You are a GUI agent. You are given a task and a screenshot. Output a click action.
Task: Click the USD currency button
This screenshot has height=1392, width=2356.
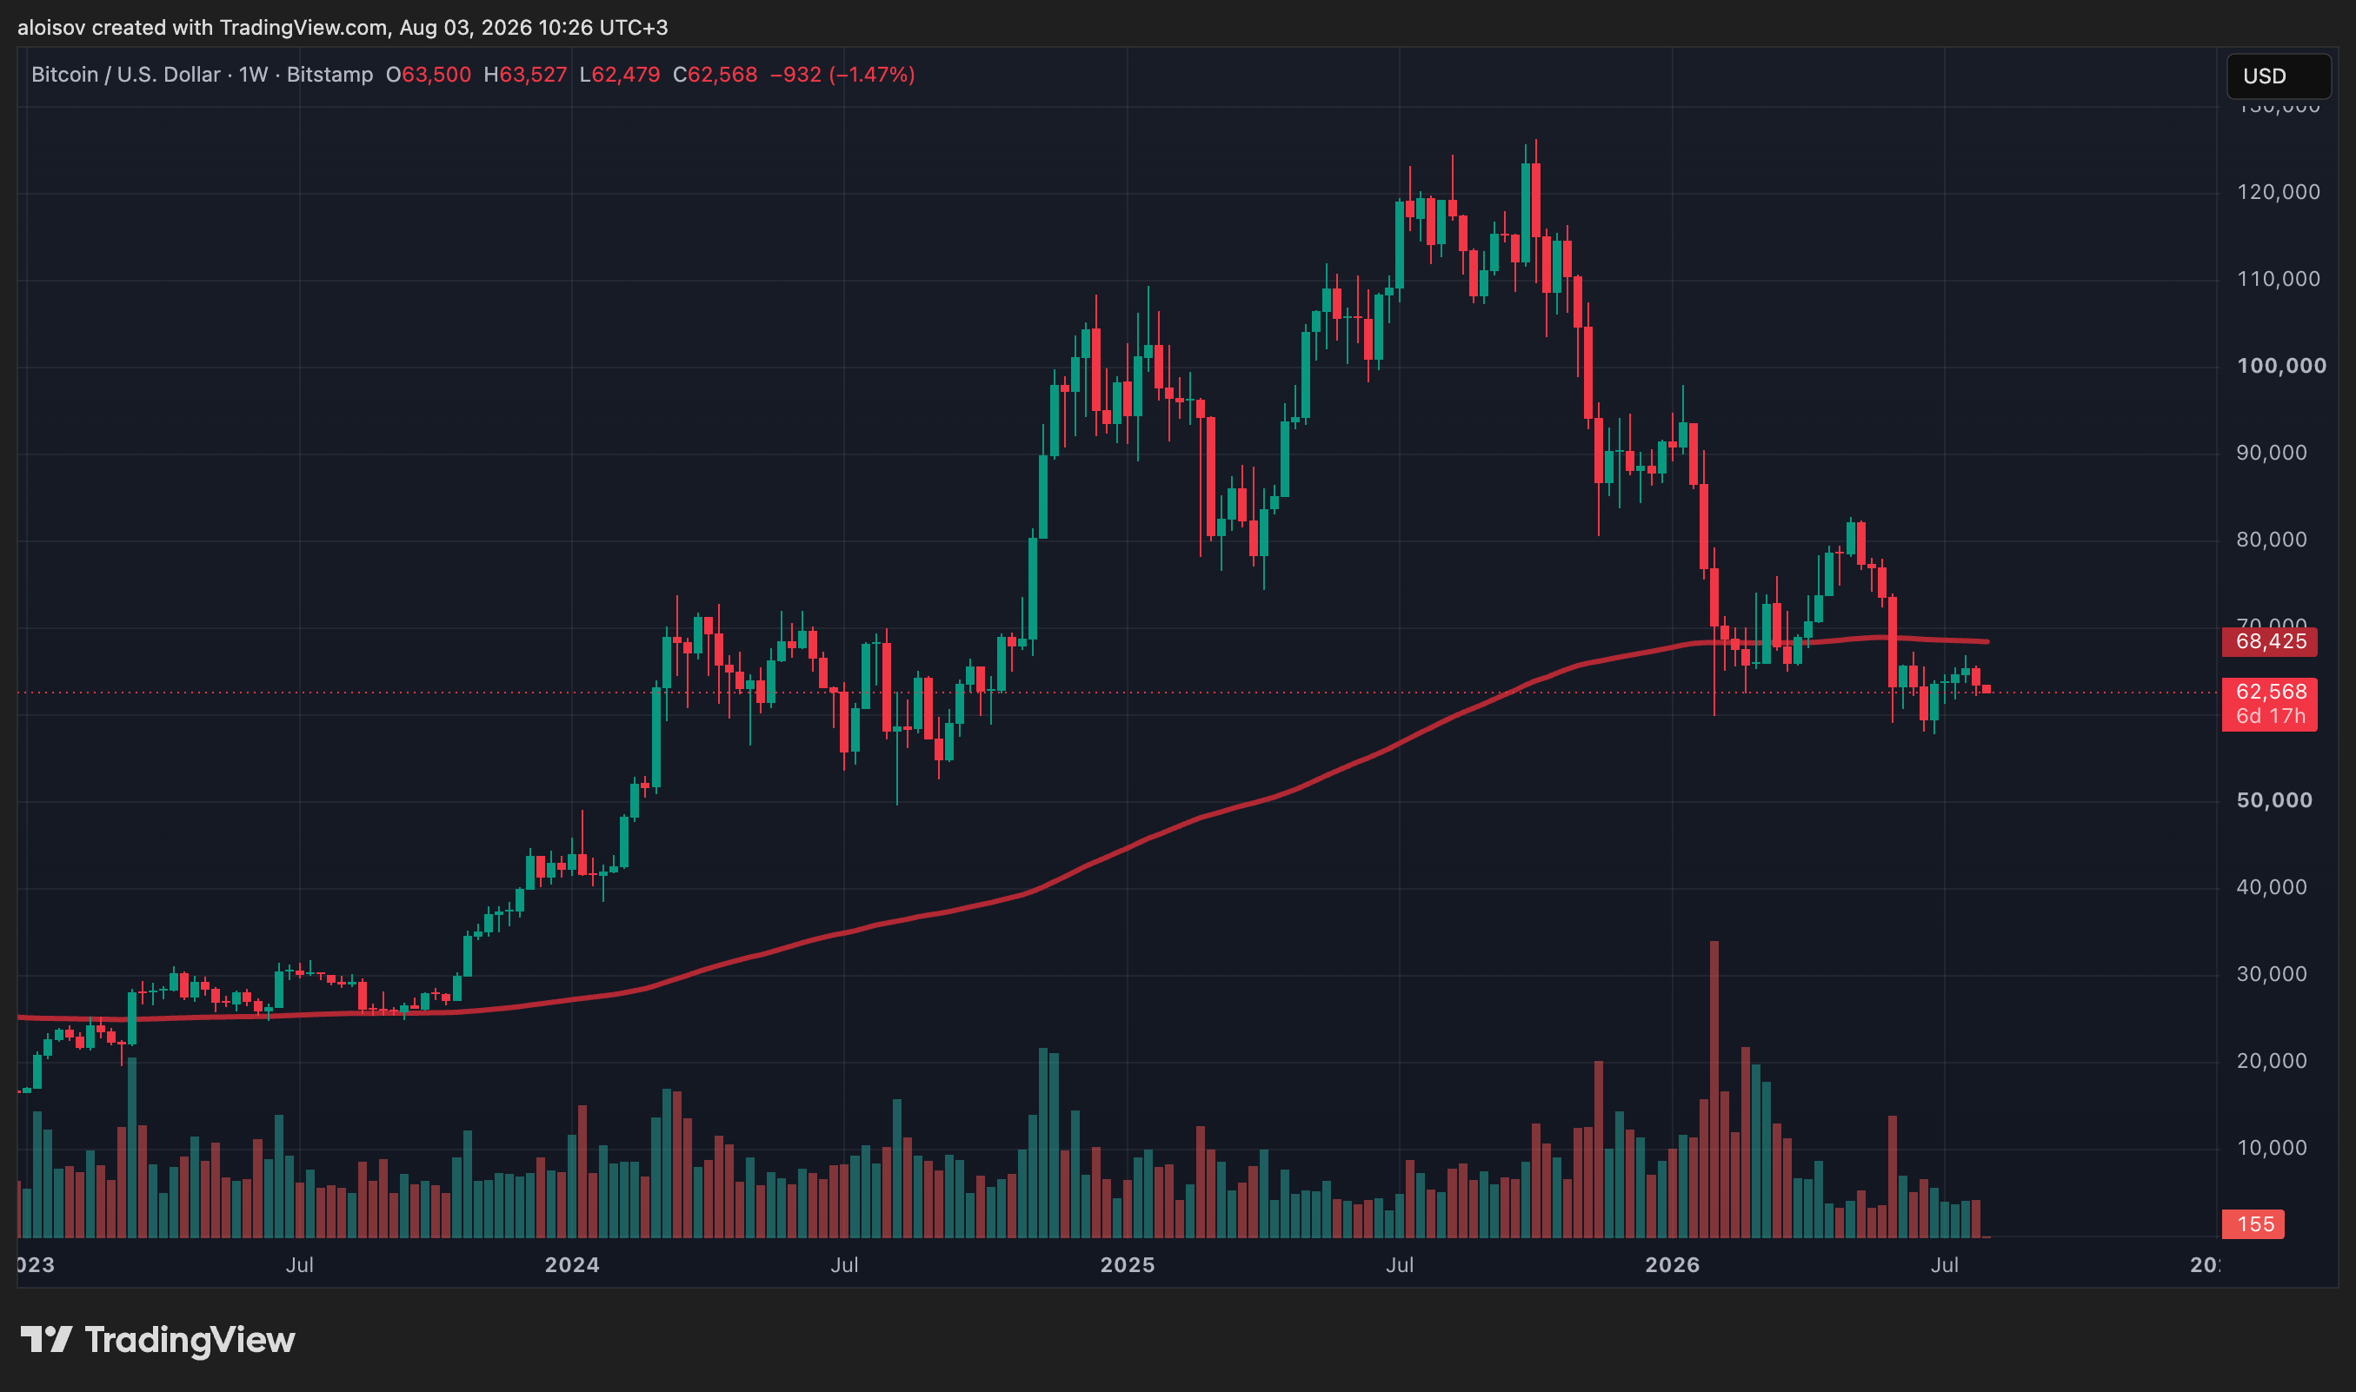[x=2278, y=76]
